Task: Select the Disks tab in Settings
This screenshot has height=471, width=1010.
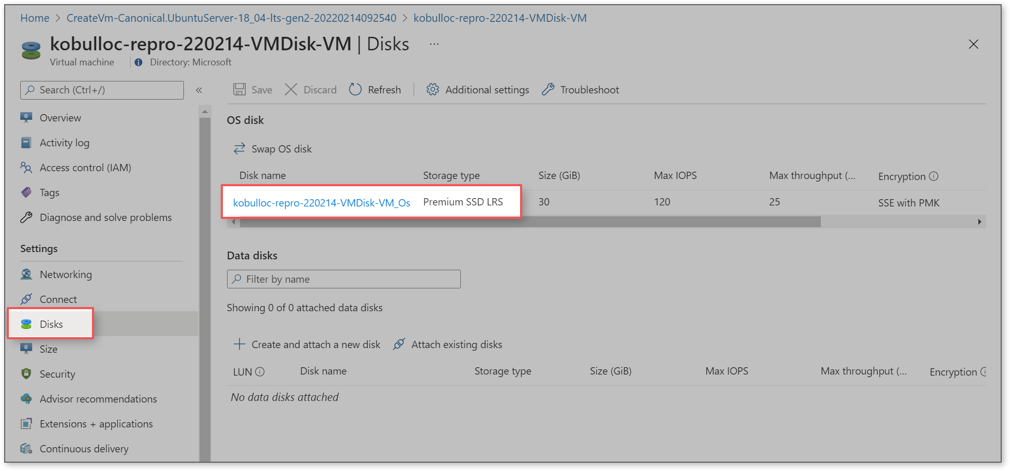Action: point(51,324)
